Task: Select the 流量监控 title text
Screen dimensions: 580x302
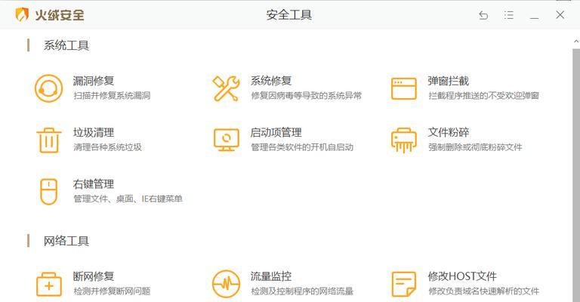Action: point(271,276)
